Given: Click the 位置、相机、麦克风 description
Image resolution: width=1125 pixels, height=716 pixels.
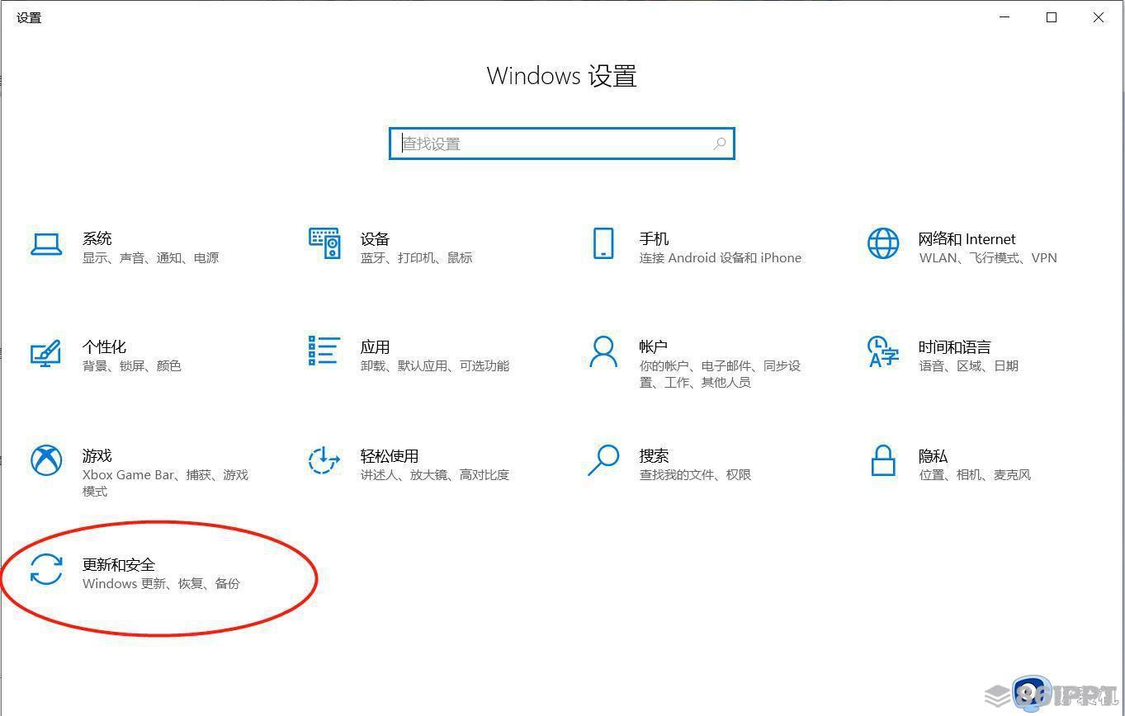Looking at the screenshot, I should tap(975, 475).
